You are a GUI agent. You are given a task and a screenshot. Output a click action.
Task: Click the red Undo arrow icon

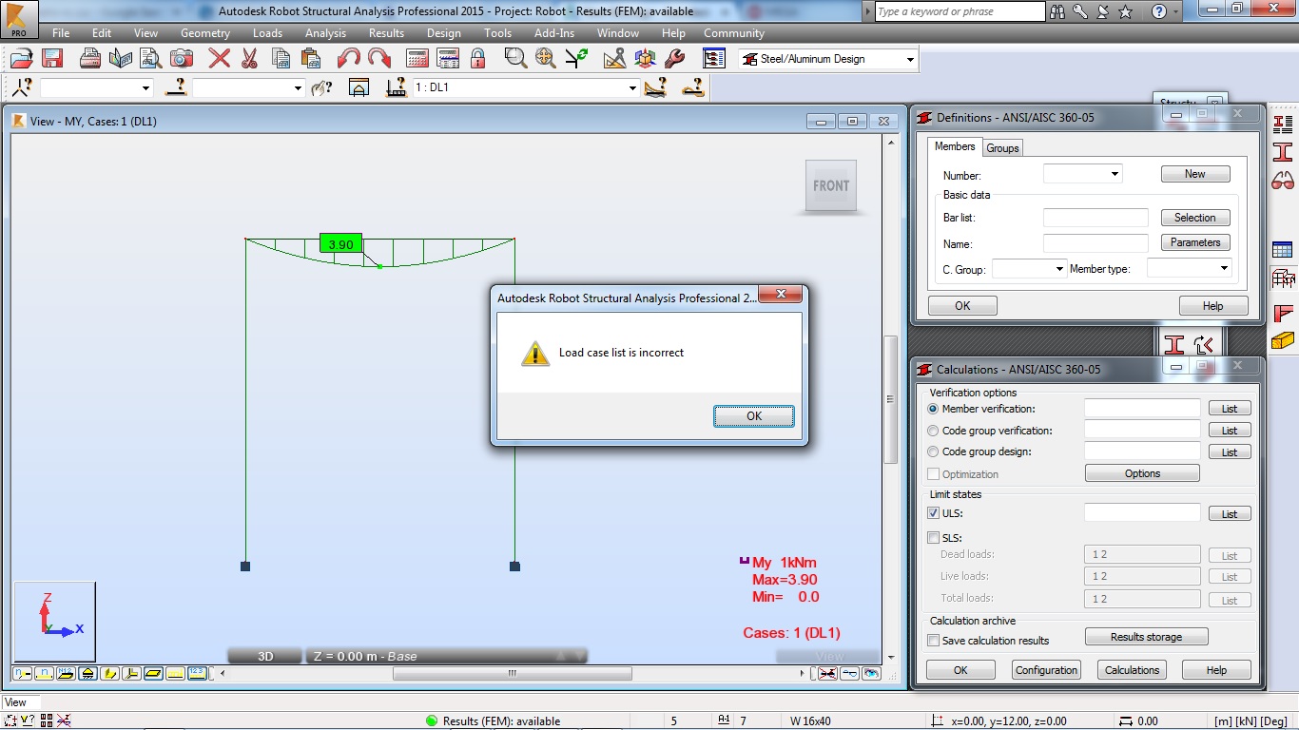pos(349,59)
